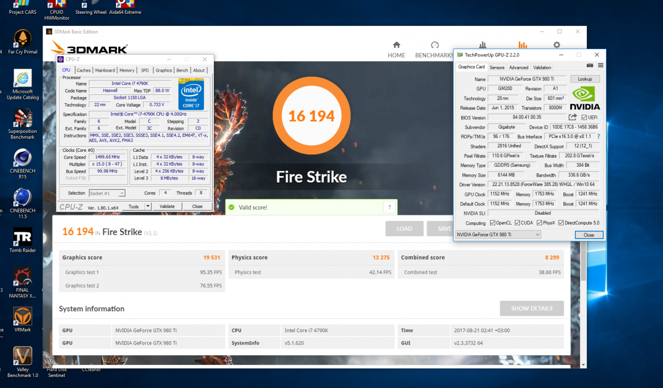Click the 3DMark logo
663x388 pixels.
(90, 49)
